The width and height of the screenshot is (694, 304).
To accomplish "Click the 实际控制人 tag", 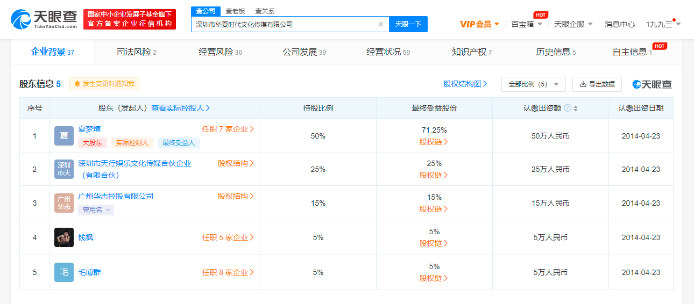I will (x=132, y=143).
